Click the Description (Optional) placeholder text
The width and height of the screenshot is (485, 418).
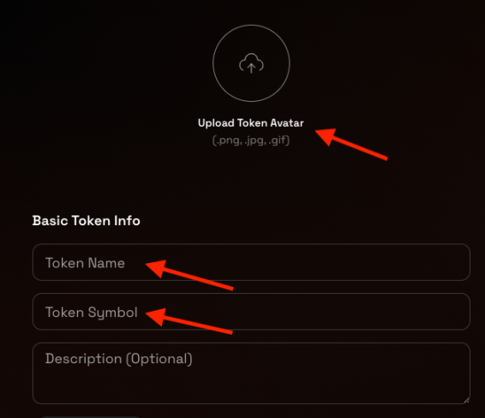coord(119,359)
